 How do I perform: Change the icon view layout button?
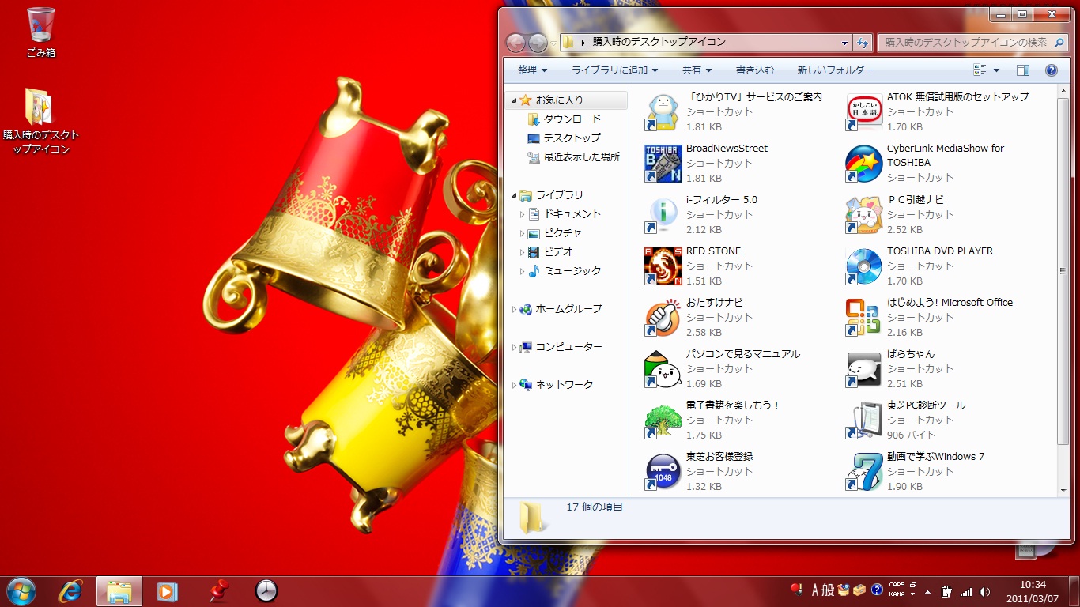click(x=980, y=70)
